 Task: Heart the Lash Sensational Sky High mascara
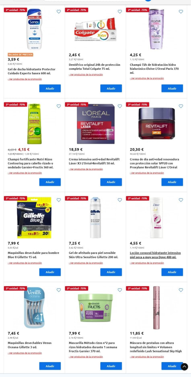(181, 290)
